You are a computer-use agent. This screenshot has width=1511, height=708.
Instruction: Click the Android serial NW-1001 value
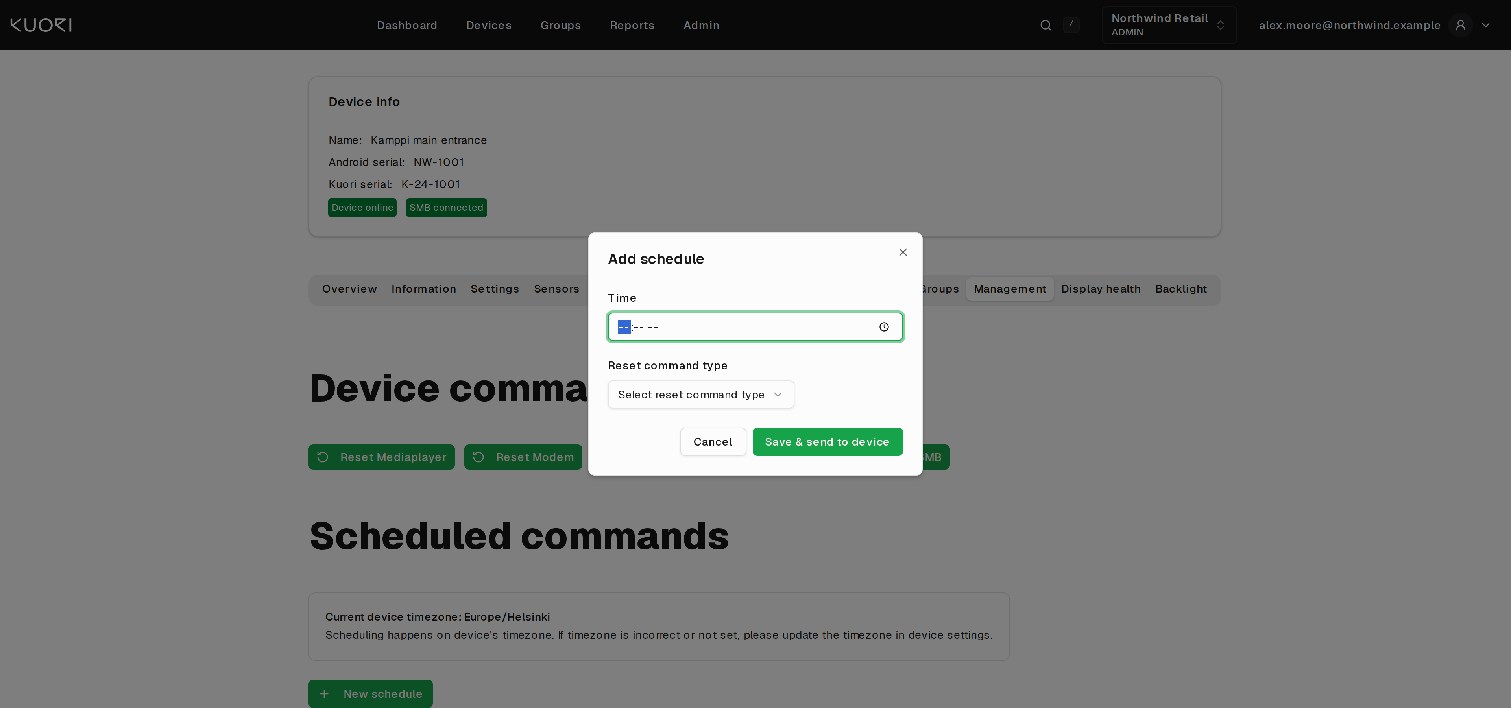point(439,162)
